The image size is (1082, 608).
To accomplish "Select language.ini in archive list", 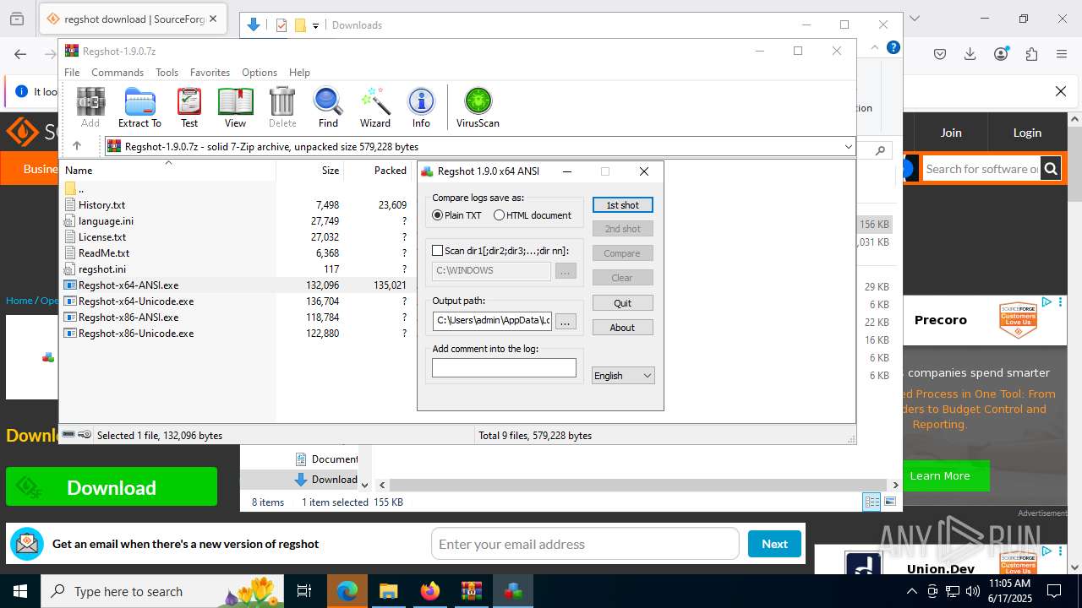I will point(106,221).
